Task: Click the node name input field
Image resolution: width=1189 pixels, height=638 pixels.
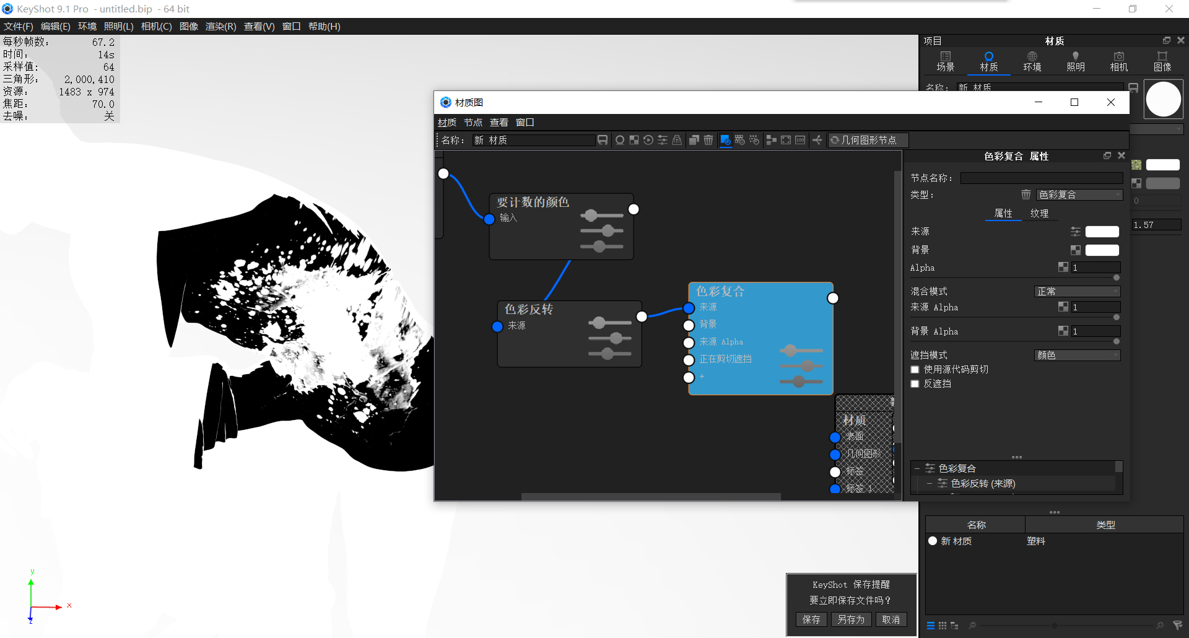Action: (1040, 178)
